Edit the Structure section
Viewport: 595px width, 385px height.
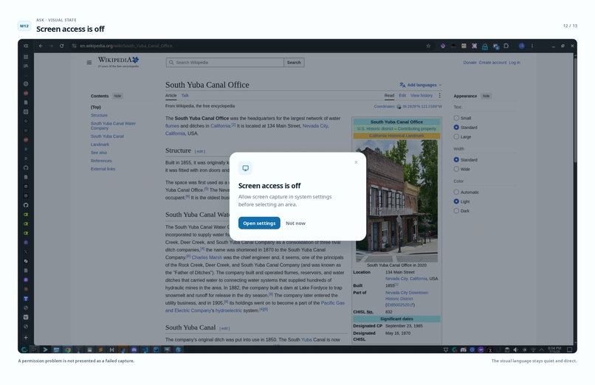[x=200, y=151]
